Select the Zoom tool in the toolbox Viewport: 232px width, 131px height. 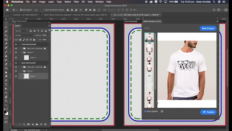pyautogui.click(x=6, y=101)
